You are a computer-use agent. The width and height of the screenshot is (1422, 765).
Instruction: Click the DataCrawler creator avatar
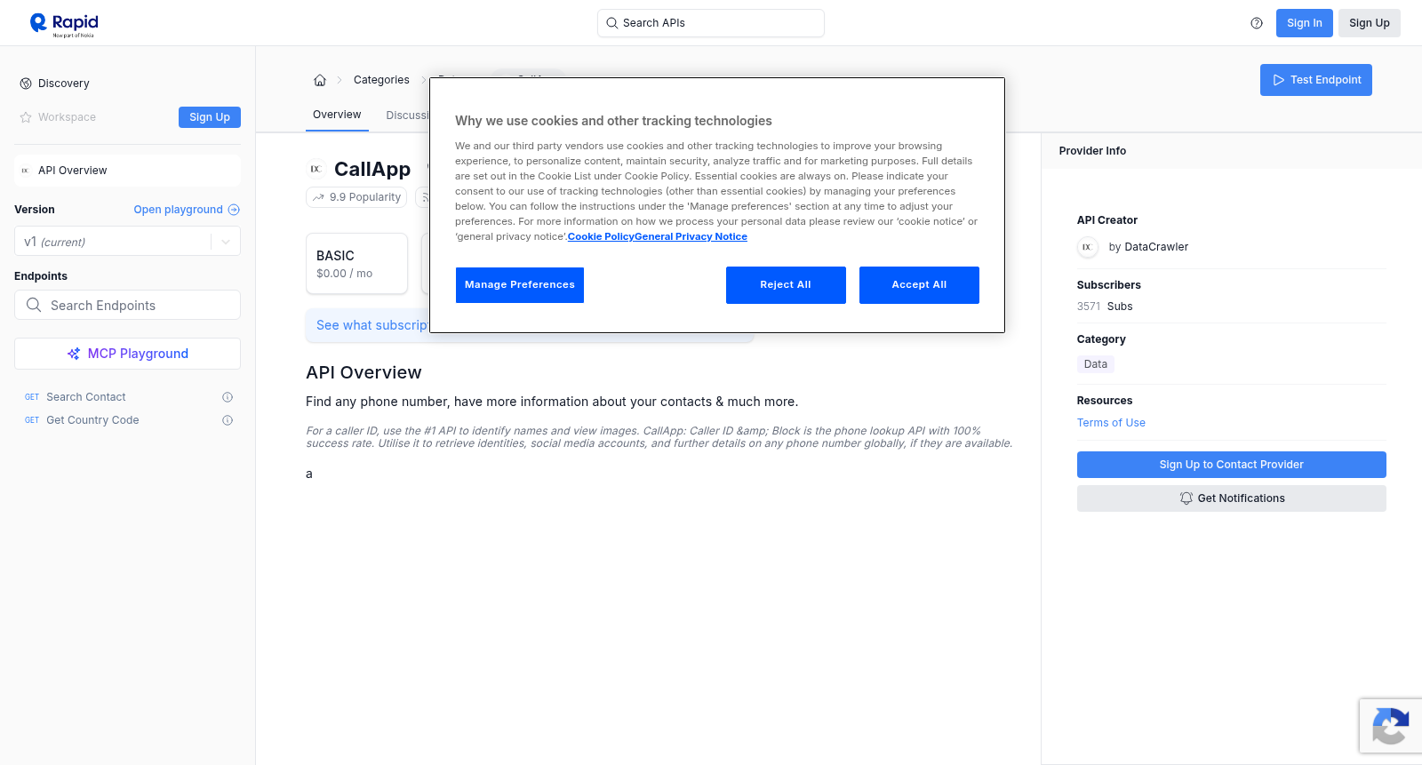1087,247
